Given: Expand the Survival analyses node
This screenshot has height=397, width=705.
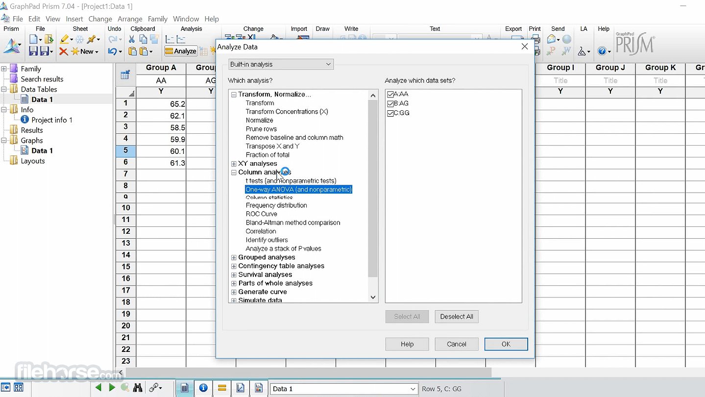Looking at the screenshot, I should tap(234, 275).
